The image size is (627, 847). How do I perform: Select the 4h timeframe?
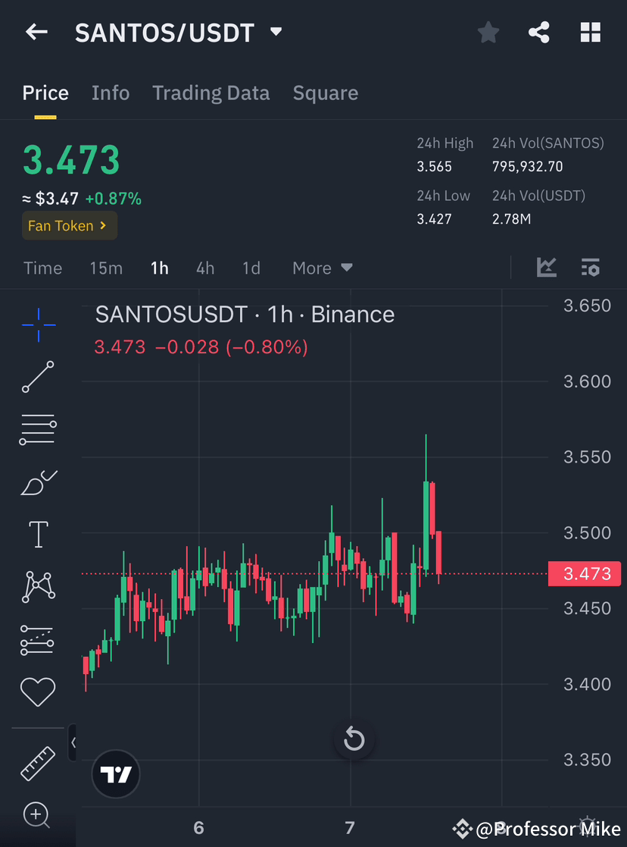(204, 268)
